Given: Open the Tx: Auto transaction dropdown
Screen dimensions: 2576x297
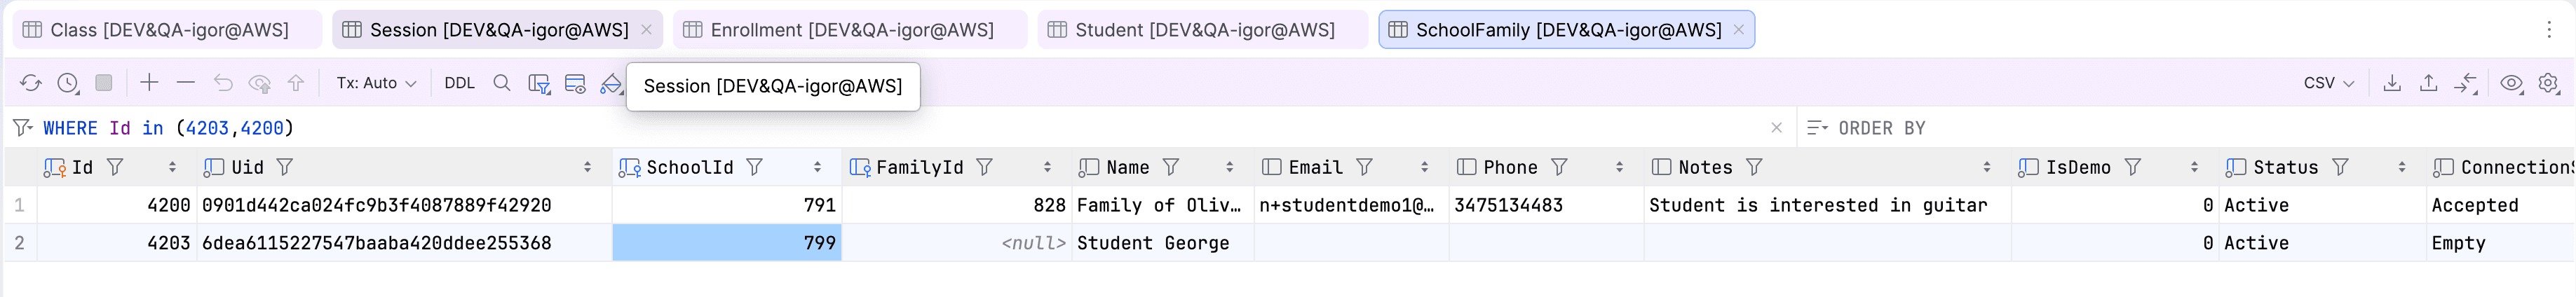Looking at the screenshot, I should (376, 83).
